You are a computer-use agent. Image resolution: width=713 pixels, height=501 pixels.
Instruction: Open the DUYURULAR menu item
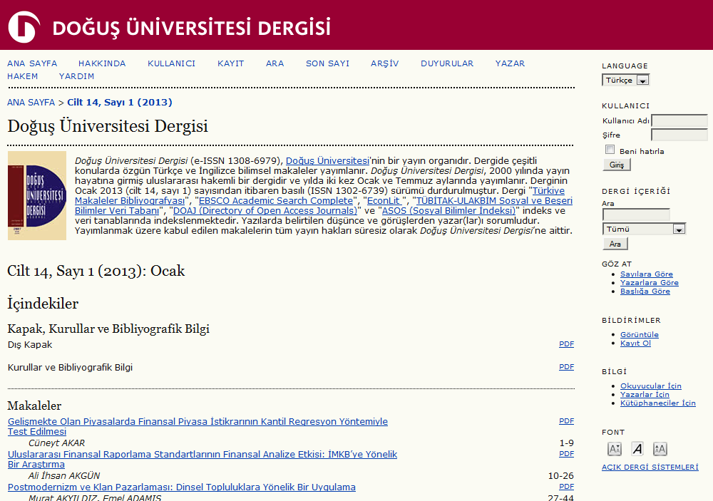tap(447, 63)
